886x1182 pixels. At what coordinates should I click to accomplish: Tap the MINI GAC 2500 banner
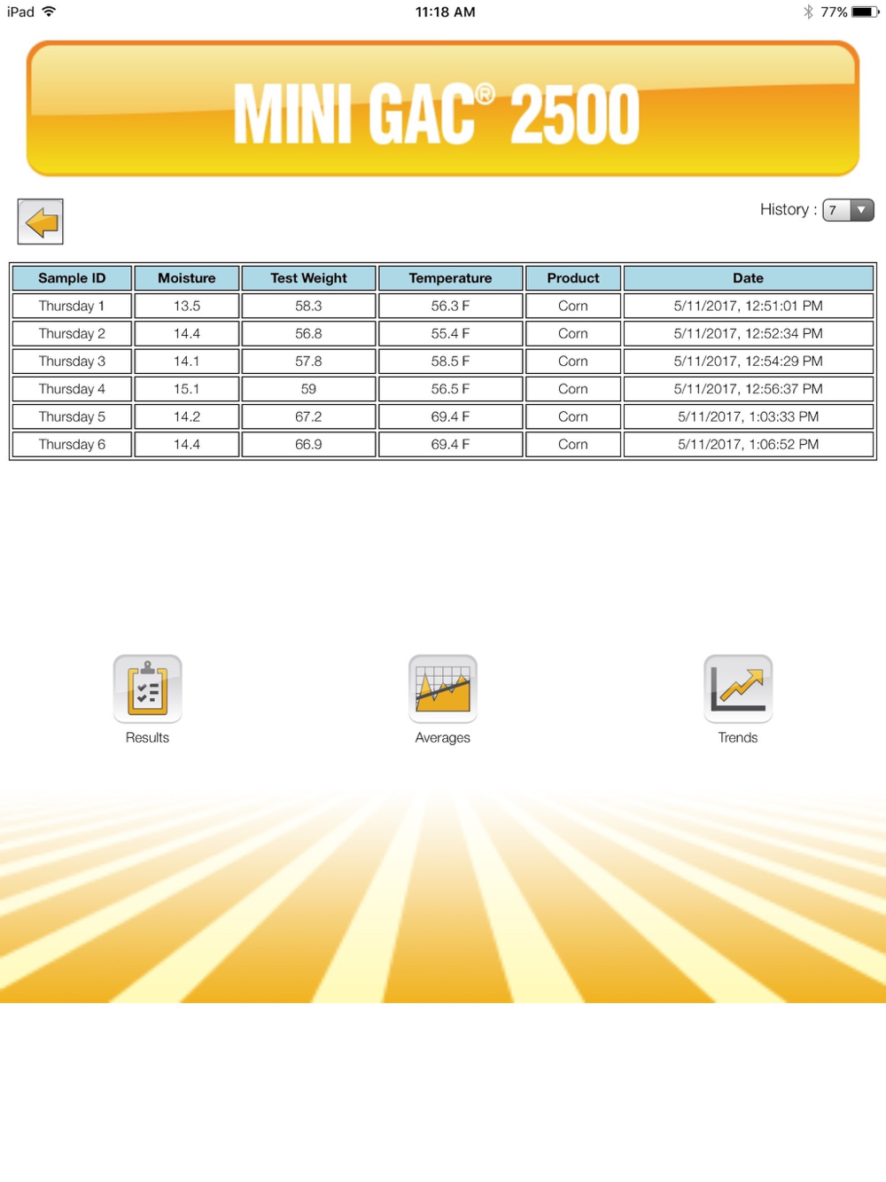pyautogui.click(x=443, y=108)
